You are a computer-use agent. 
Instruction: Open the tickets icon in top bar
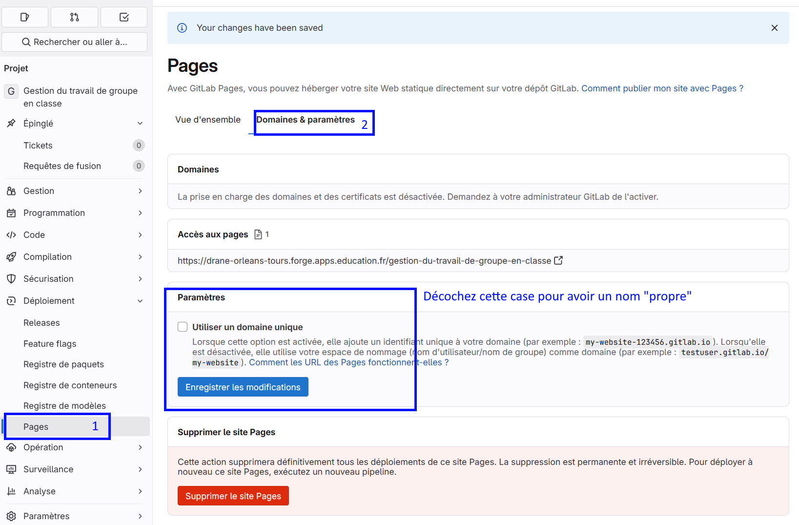[25, 18]
